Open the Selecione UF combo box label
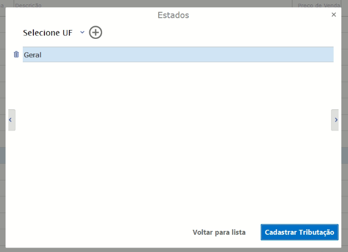Screen dimensions: 348x252 coord(48,33)
